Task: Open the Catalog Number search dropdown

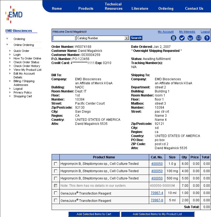Action: [x=126, y=38]
